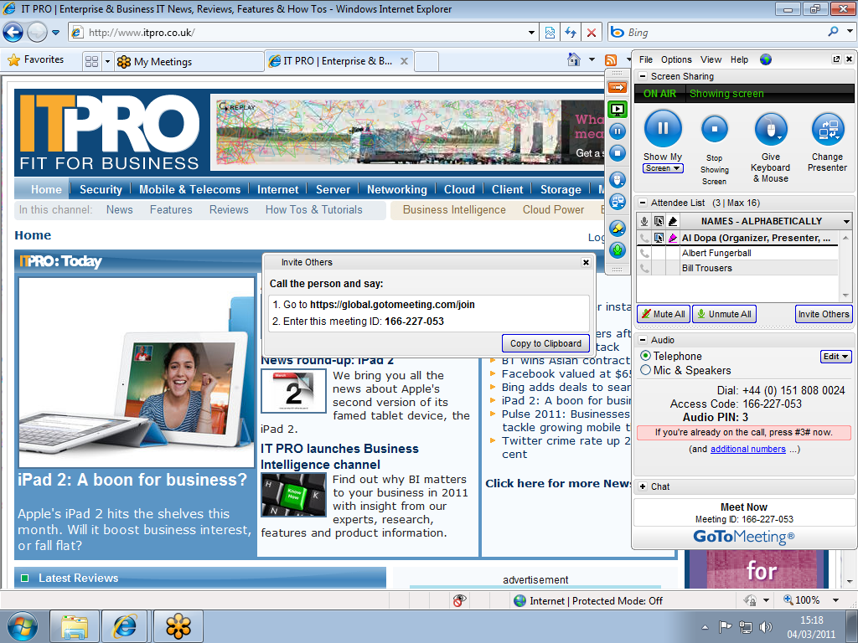Click phone icon next to Bill Trousers
This screenshot has height=643, width=858.
pyautogui.click(x=644, y=268)
